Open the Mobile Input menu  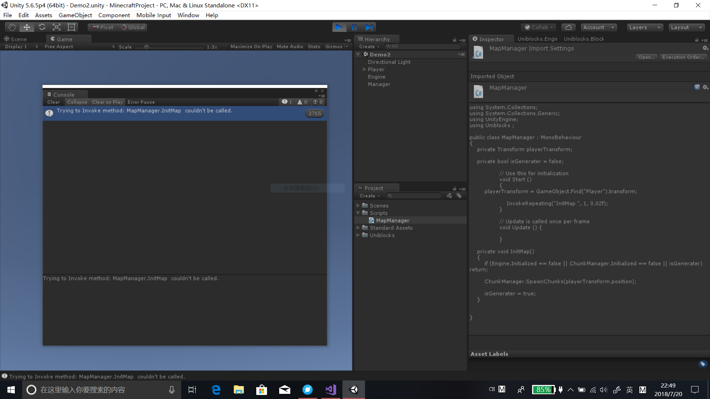point(154,15)
